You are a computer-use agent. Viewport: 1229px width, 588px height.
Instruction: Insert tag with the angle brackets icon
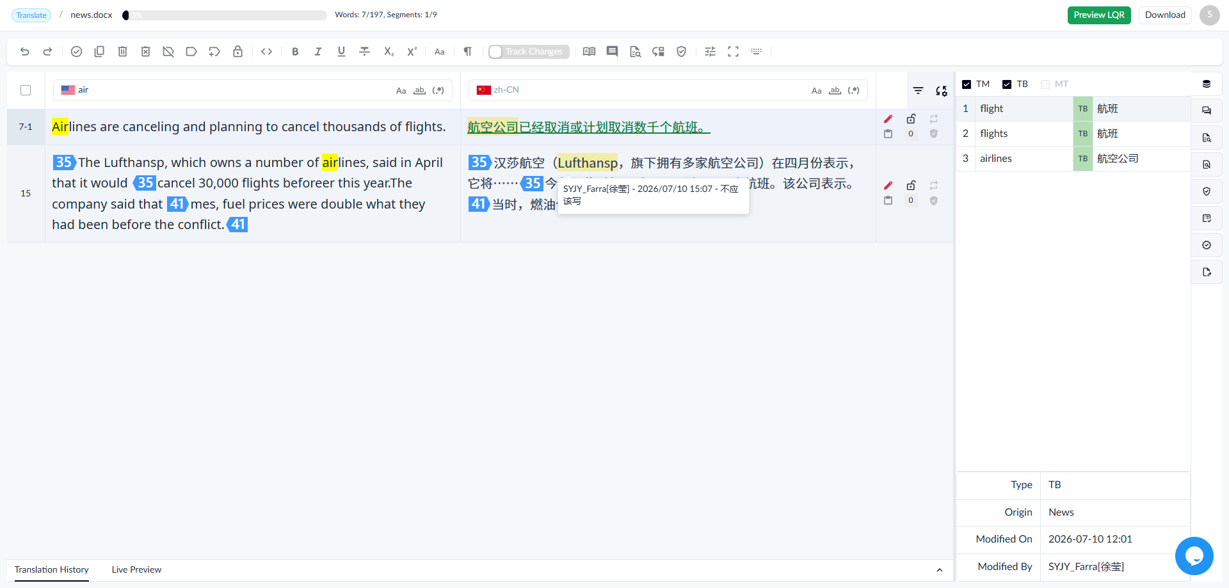click(x=267, y=52)
